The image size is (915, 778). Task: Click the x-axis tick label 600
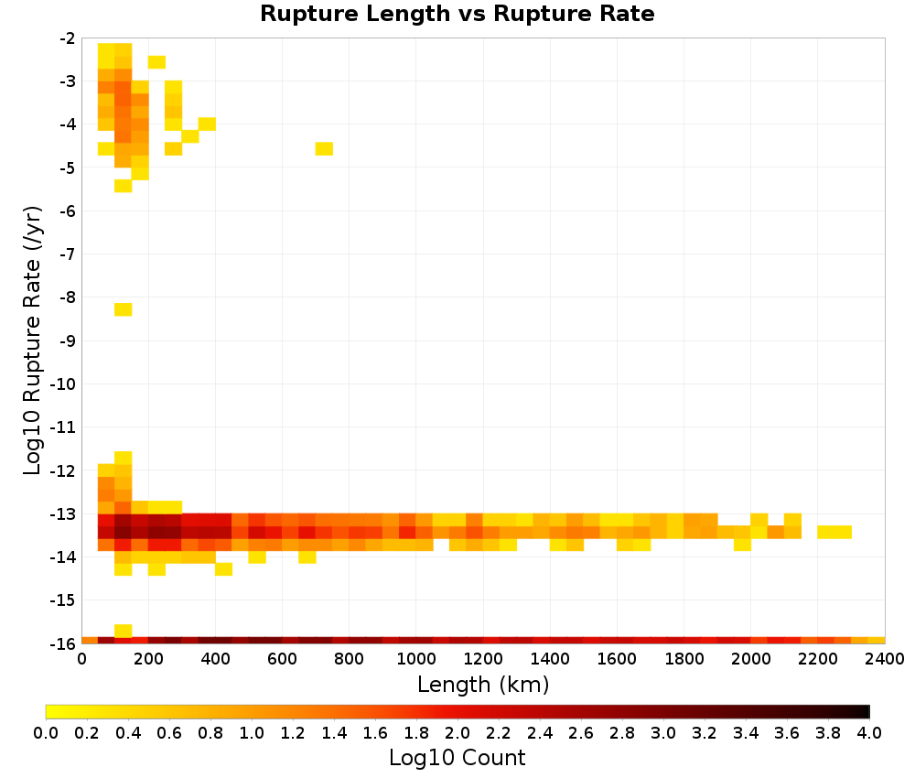283,660
